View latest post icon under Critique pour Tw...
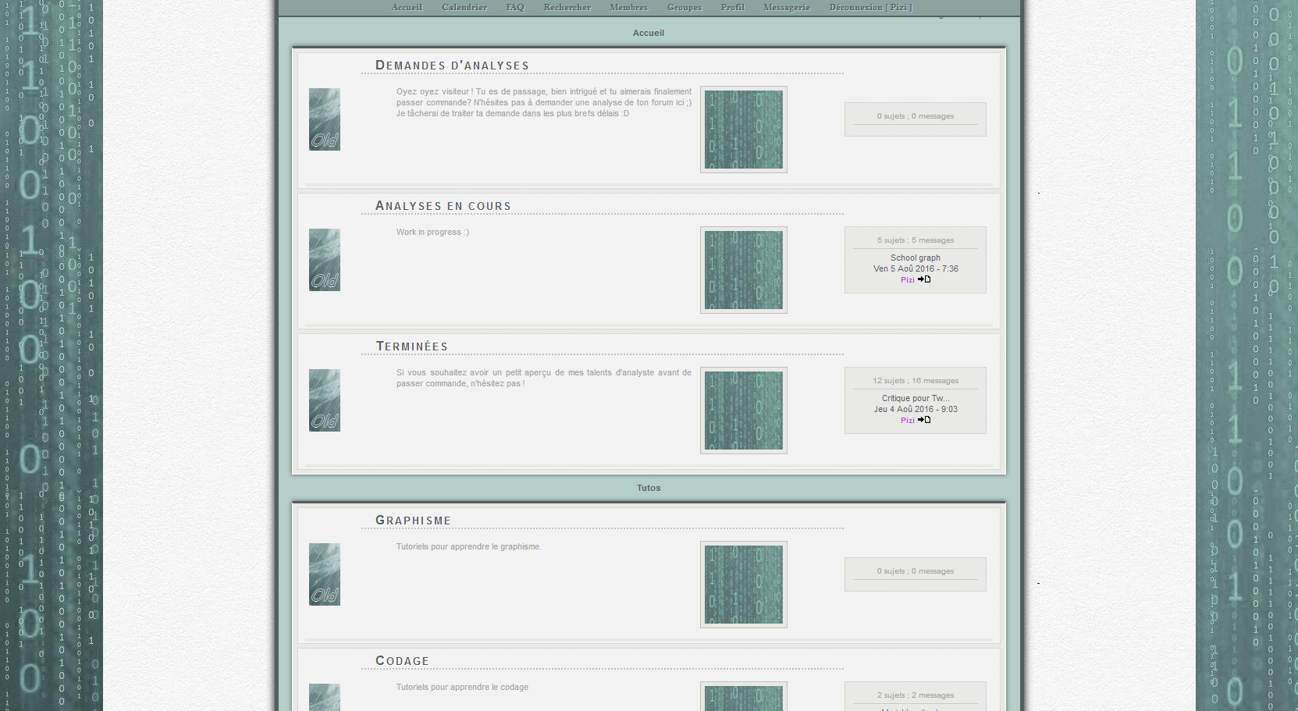 tap(924, 420)
